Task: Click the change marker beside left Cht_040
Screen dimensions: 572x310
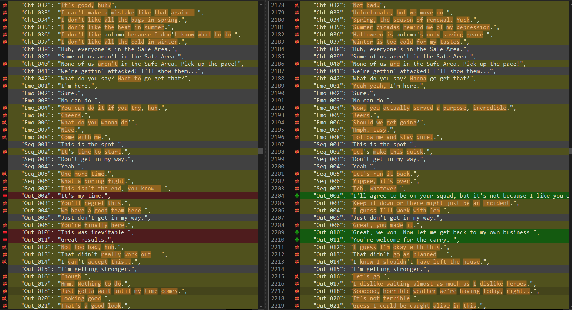Action: pos(5,64)
